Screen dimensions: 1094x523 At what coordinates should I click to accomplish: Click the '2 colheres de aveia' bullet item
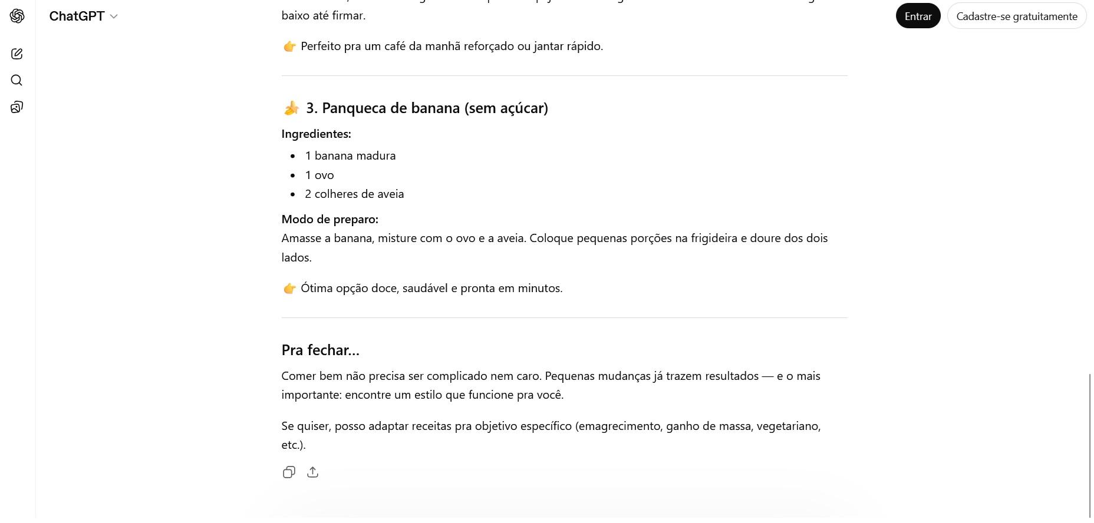click(x=354, y=194)
